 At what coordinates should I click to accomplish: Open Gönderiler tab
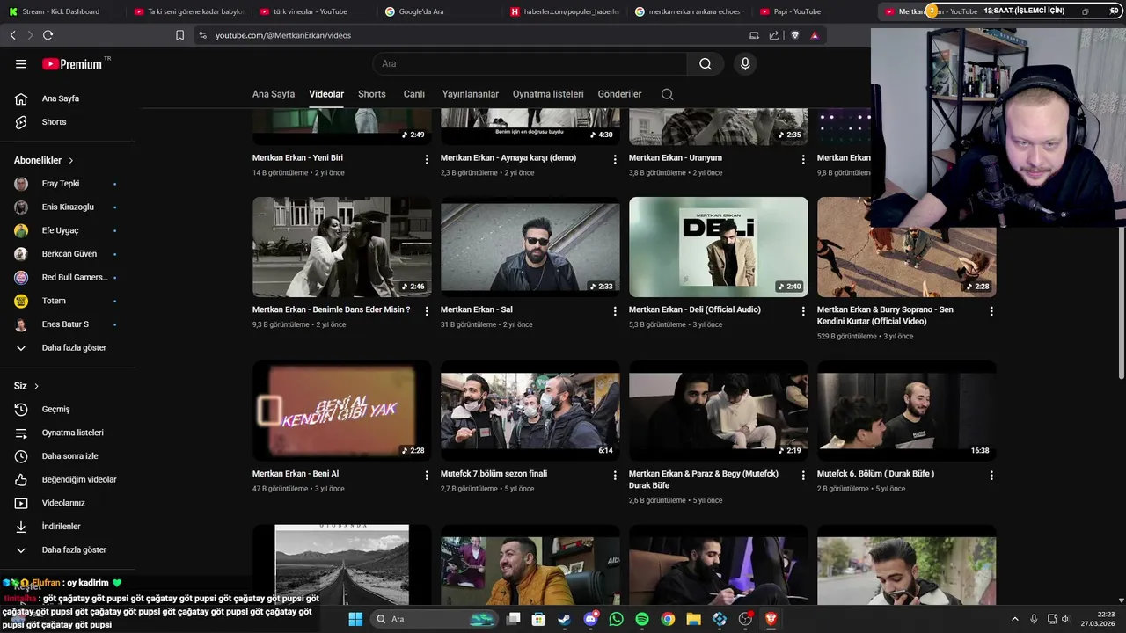tap(619, 94)
